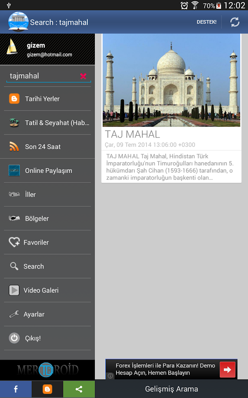Open Bölgeler regions entry
Viewport: 248px width, 398px height.
click(47, 218)
